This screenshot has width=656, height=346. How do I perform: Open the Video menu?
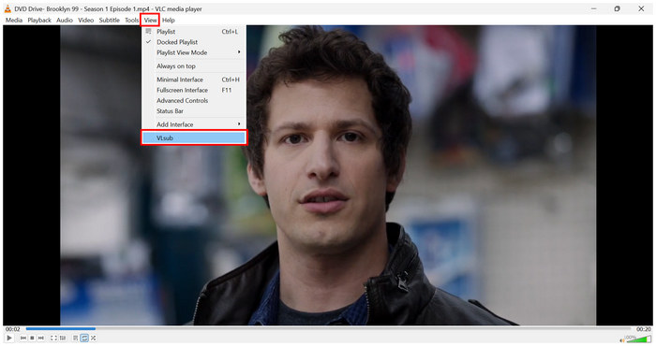coord(86,20)
